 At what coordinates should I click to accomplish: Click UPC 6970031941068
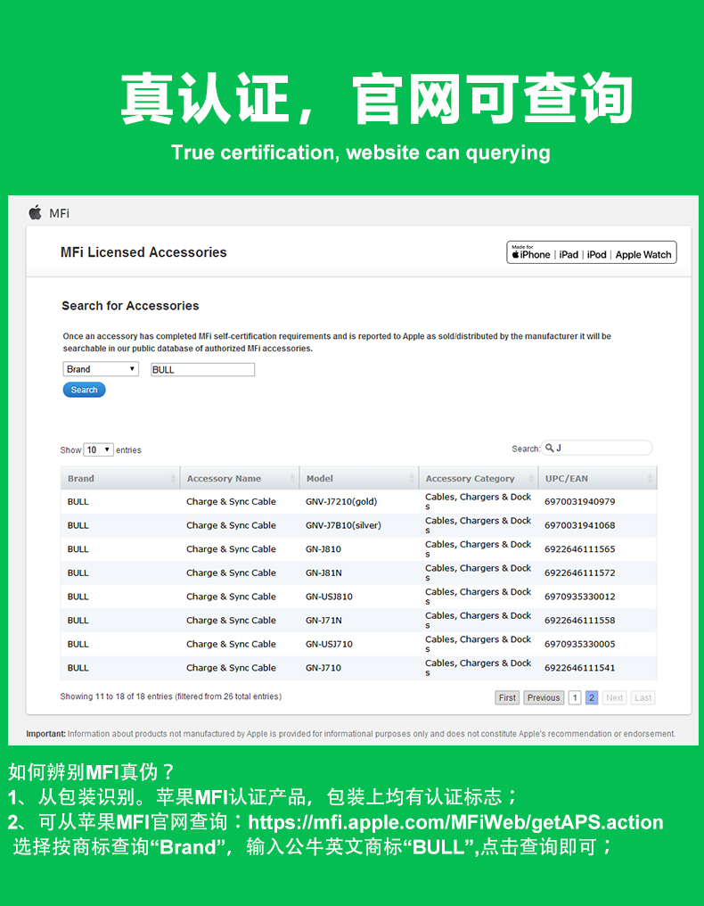tap(580, 525)
